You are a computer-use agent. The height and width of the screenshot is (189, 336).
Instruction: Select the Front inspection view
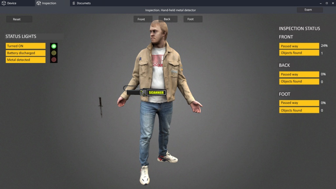(x=143, y=19)
